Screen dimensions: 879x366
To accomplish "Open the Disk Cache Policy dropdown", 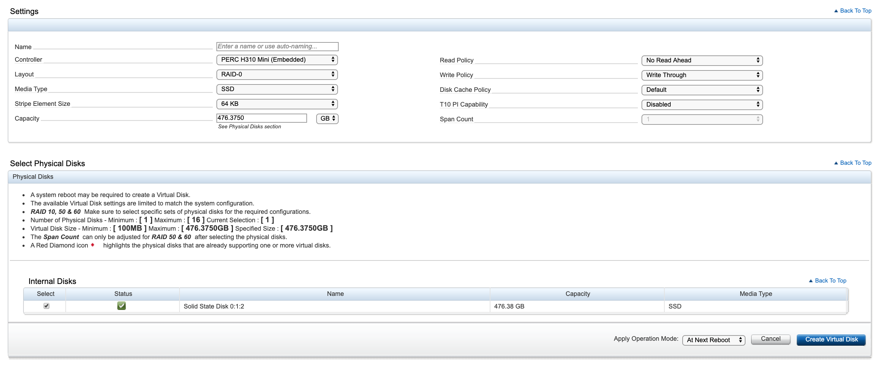I will [702, 90].
